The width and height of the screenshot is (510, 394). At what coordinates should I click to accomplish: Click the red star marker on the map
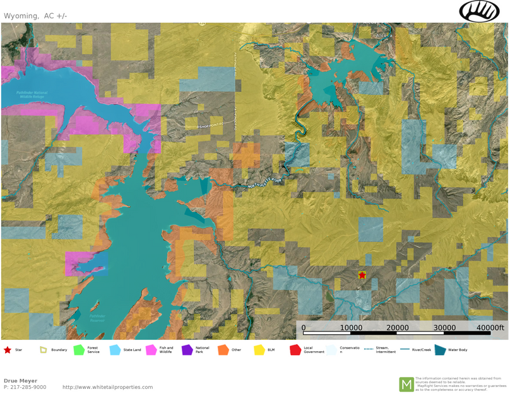click(362, 275)
